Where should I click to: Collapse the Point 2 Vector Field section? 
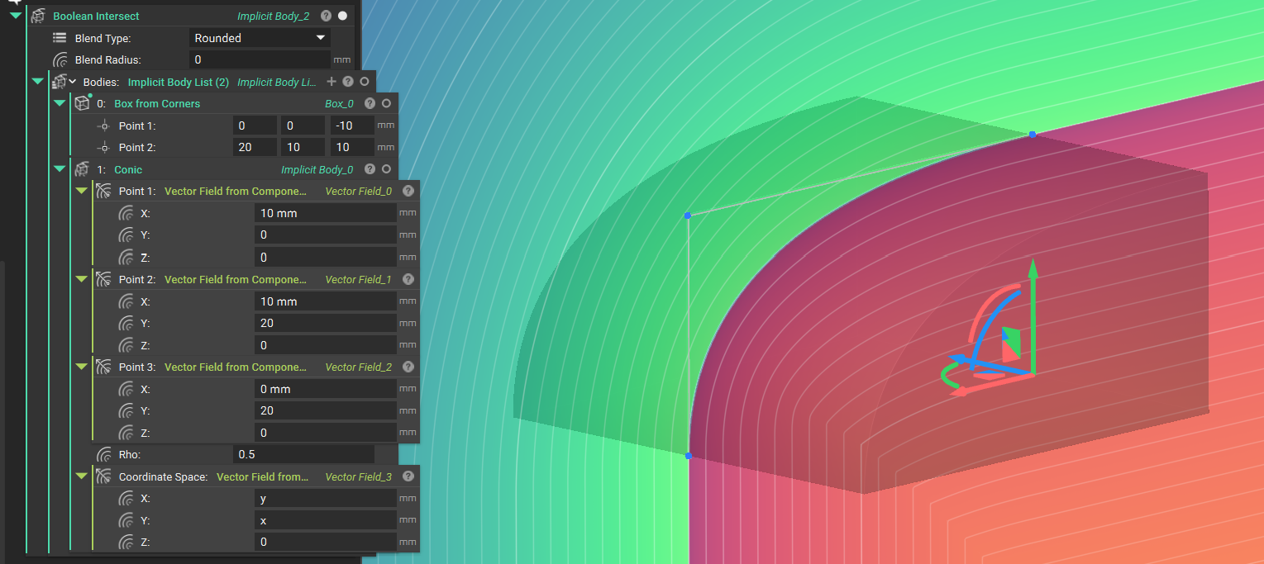81,279
